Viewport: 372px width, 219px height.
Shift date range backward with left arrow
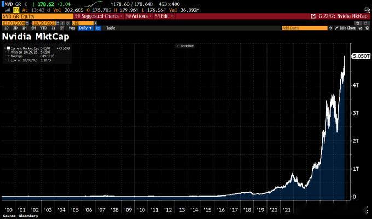(62, 23)
